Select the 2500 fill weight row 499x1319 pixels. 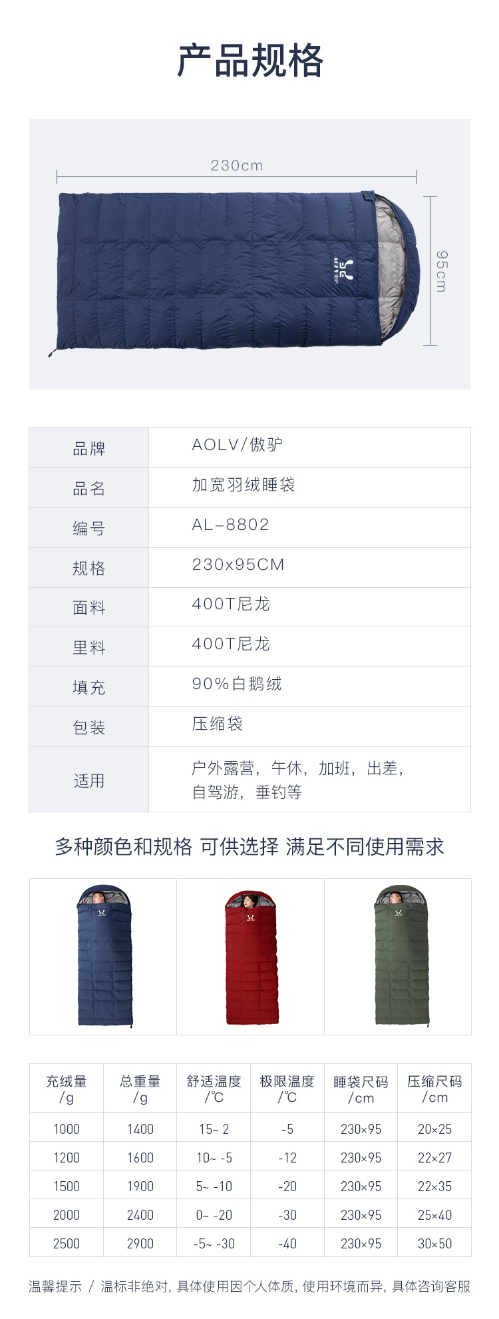tap(250, 1243)
